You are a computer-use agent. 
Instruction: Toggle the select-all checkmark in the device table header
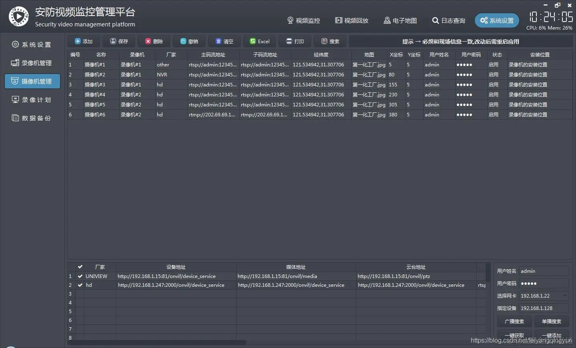point(80,267)
